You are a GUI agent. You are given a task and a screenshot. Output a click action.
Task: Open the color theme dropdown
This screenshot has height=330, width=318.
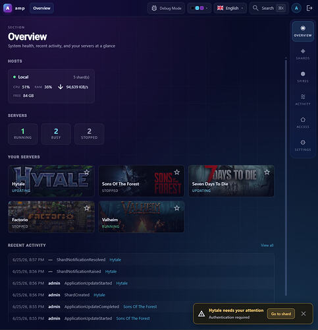199,8
